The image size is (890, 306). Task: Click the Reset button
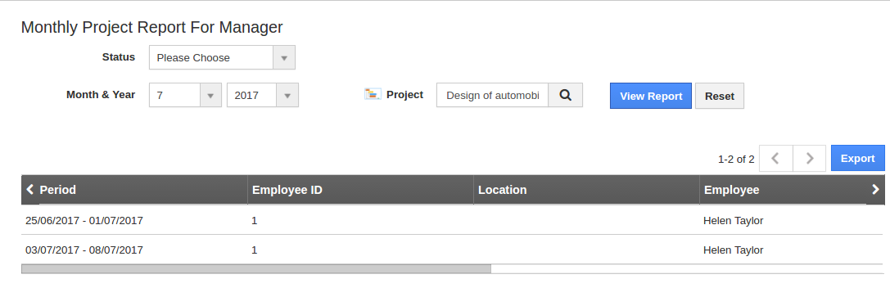tap(719, 96)
